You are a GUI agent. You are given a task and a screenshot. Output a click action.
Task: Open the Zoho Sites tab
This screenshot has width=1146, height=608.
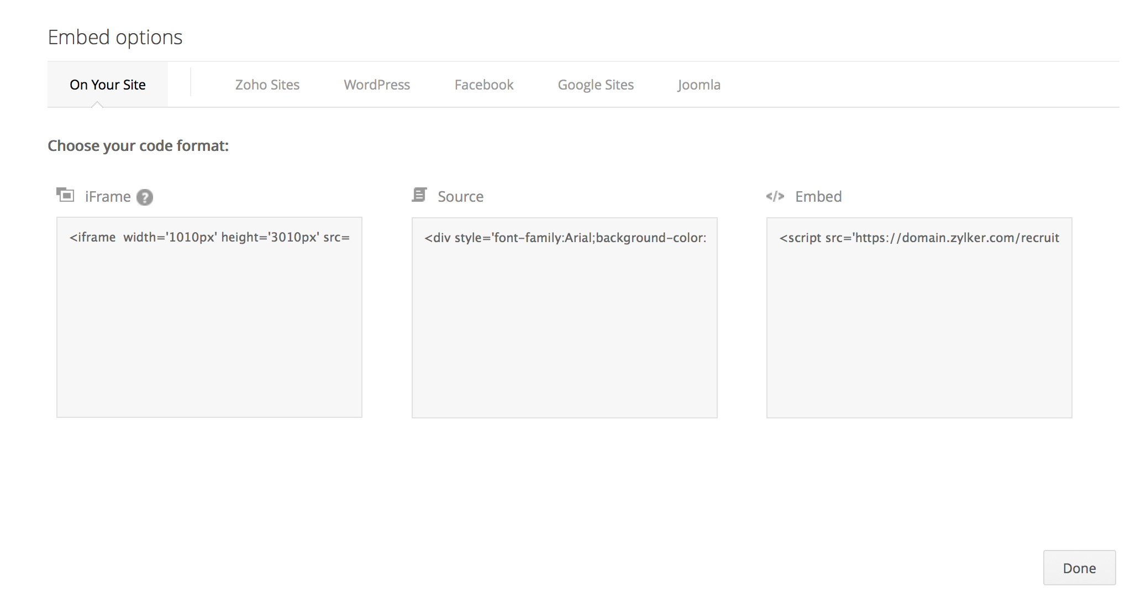267,85
